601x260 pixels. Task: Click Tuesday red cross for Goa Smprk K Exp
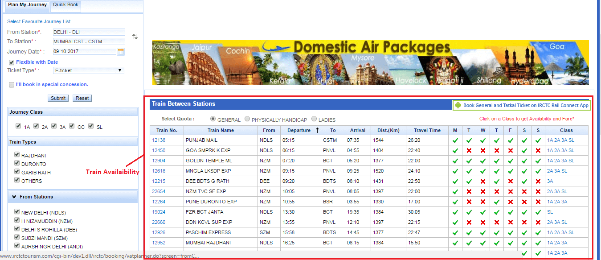point(469,151)
